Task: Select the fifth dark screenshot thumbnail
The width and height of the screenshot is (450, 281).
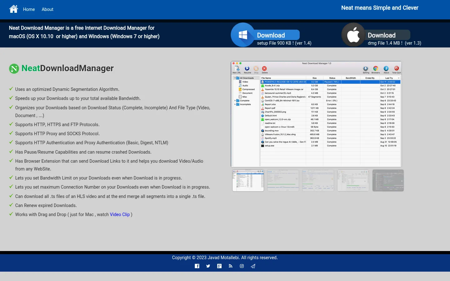Action: click(x=388, y=180)
